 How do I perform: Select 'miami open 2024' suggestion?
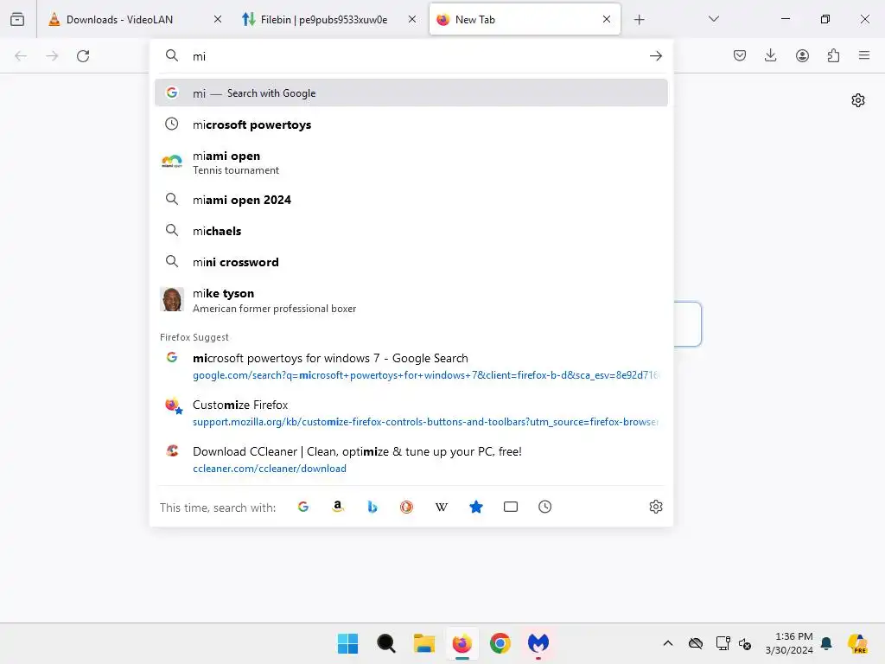click(411, 200)
